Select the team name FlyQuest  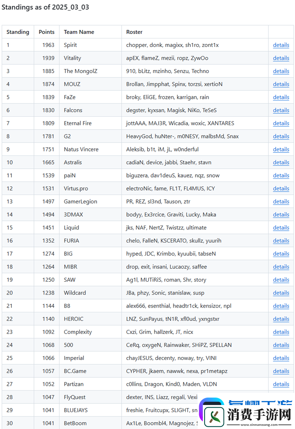(x=74, y=397)
